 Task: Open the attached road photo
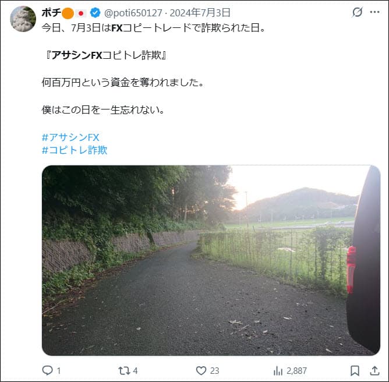pos(211,260)
